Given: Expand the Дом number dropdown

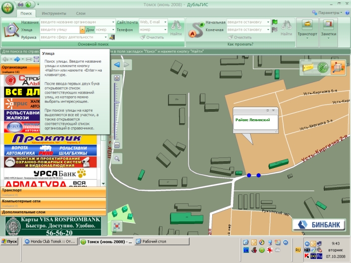Looking at the screenshot, I should tap(113, 30).
